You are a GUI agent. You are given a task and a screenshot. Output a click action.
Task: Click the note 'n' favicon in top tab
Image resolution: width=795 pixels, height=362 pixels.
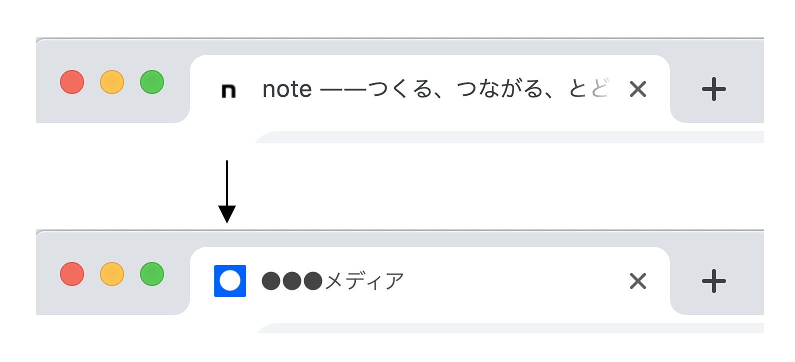pyautogui.click(x=228, y=90)
